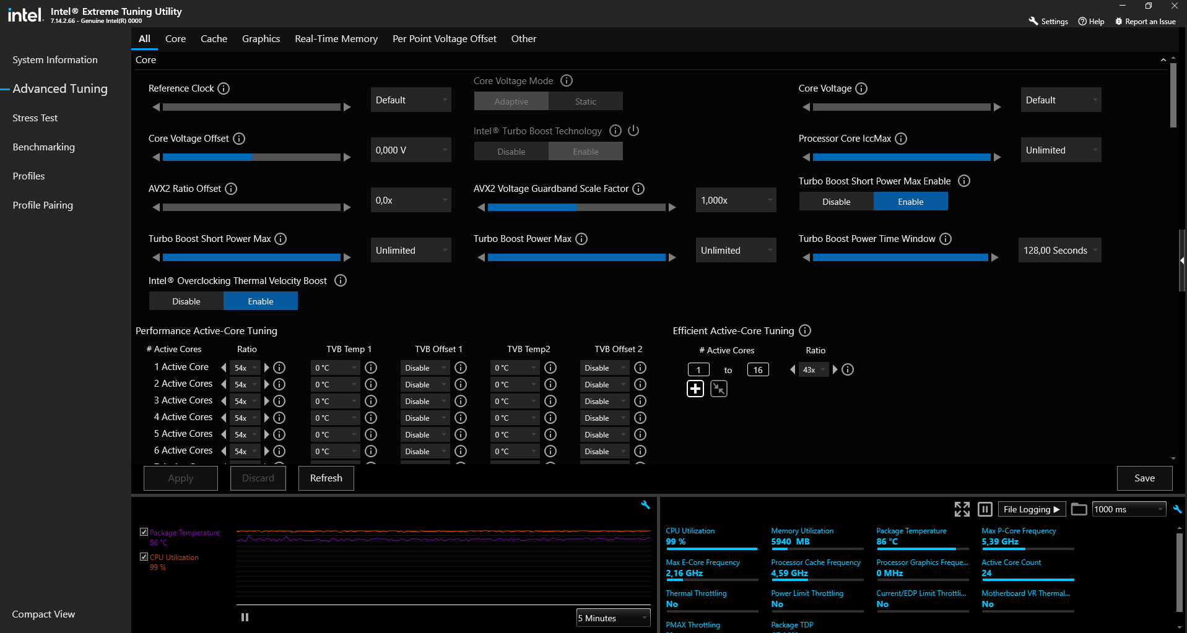Open Overclocking Thermal Velocity Boost info icon
This screenshot has width=1187, height=633.
pos(341,280)
